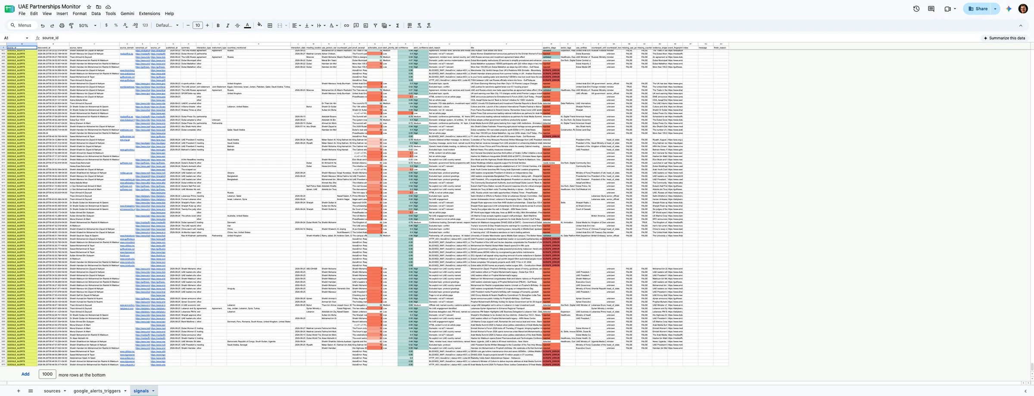1034x396 pixels.
Task: Add a new sheet with plus button
Action: click(x=19, y=391)
